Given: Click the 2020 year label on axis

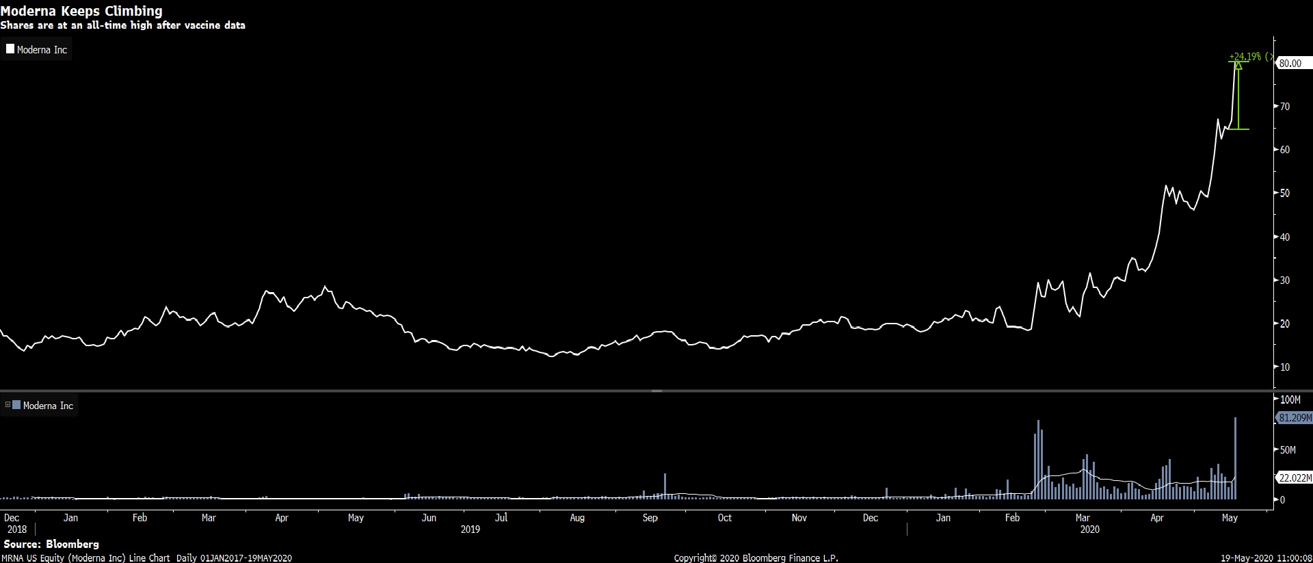Looking at the screenshot, I should pyautogui.click(x=1089, y=529).
